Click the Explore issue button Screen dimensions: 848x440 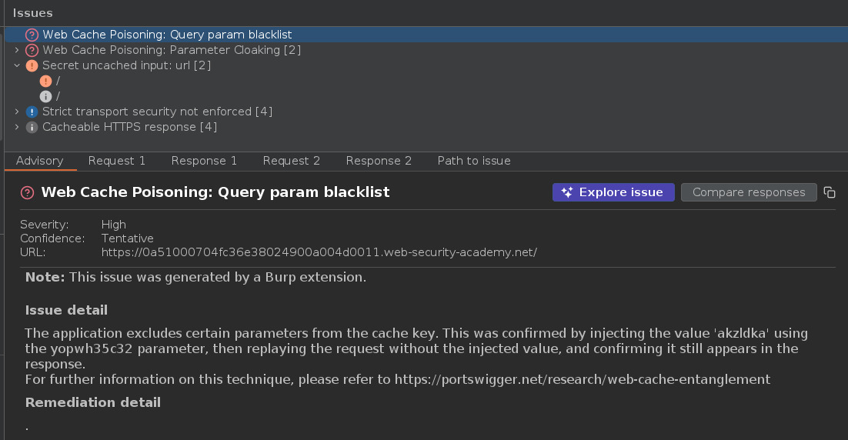613,192
